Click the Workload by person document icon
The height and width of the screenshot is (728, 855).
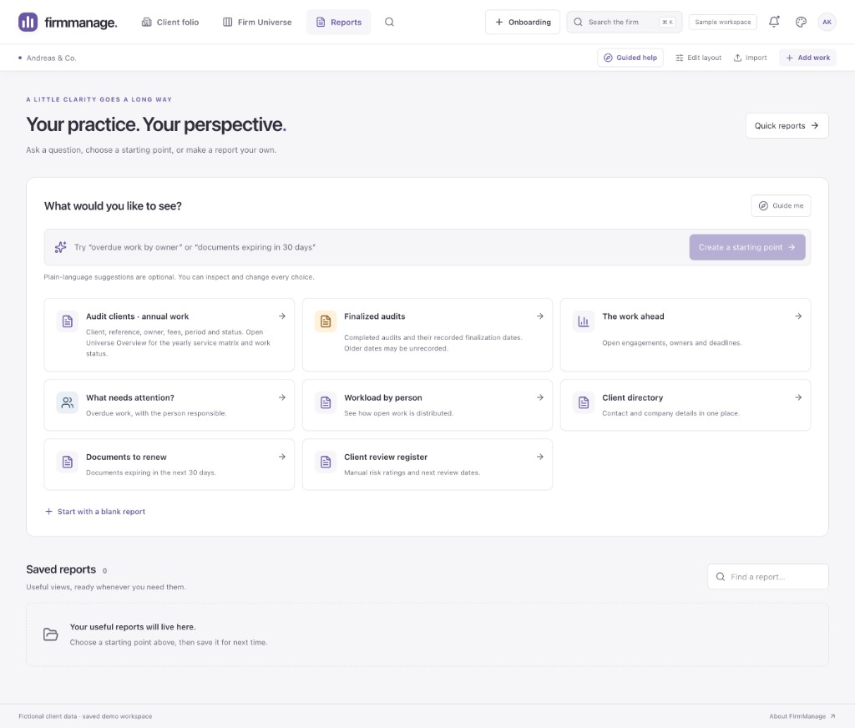(326, 402)
